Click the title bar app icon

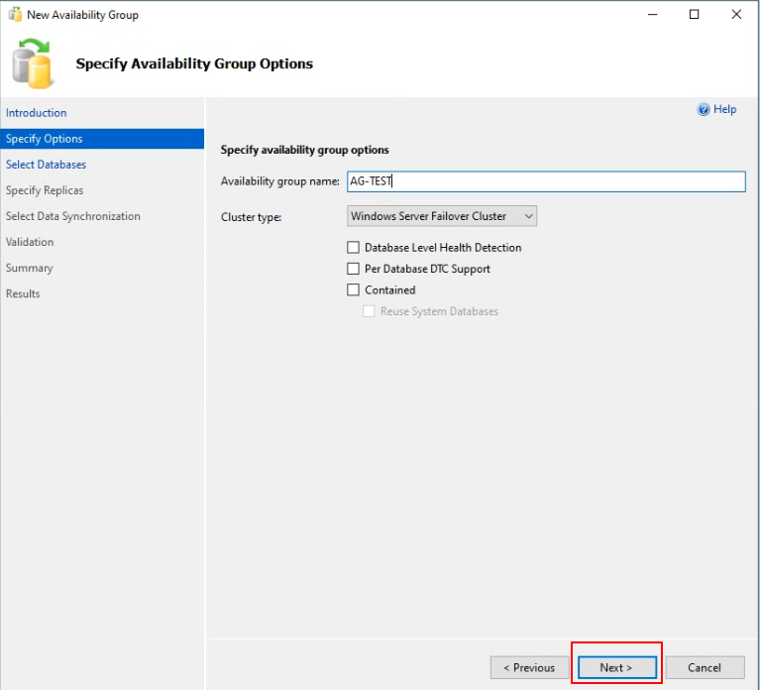pyautogui.click(x=15, y=15)
